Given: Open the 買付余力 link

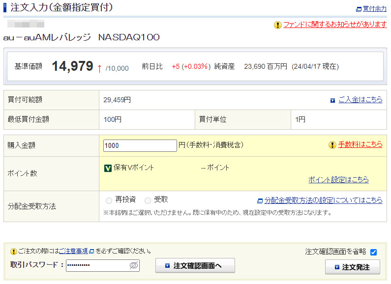Looking at the screenshot, I should click(x=375, y=9).
